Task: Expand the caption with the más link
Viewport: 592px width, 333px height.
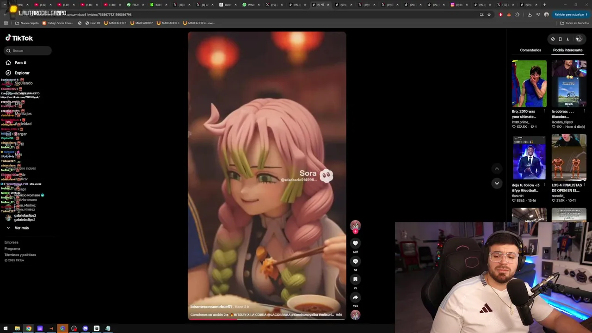Action: coord(339,314)
